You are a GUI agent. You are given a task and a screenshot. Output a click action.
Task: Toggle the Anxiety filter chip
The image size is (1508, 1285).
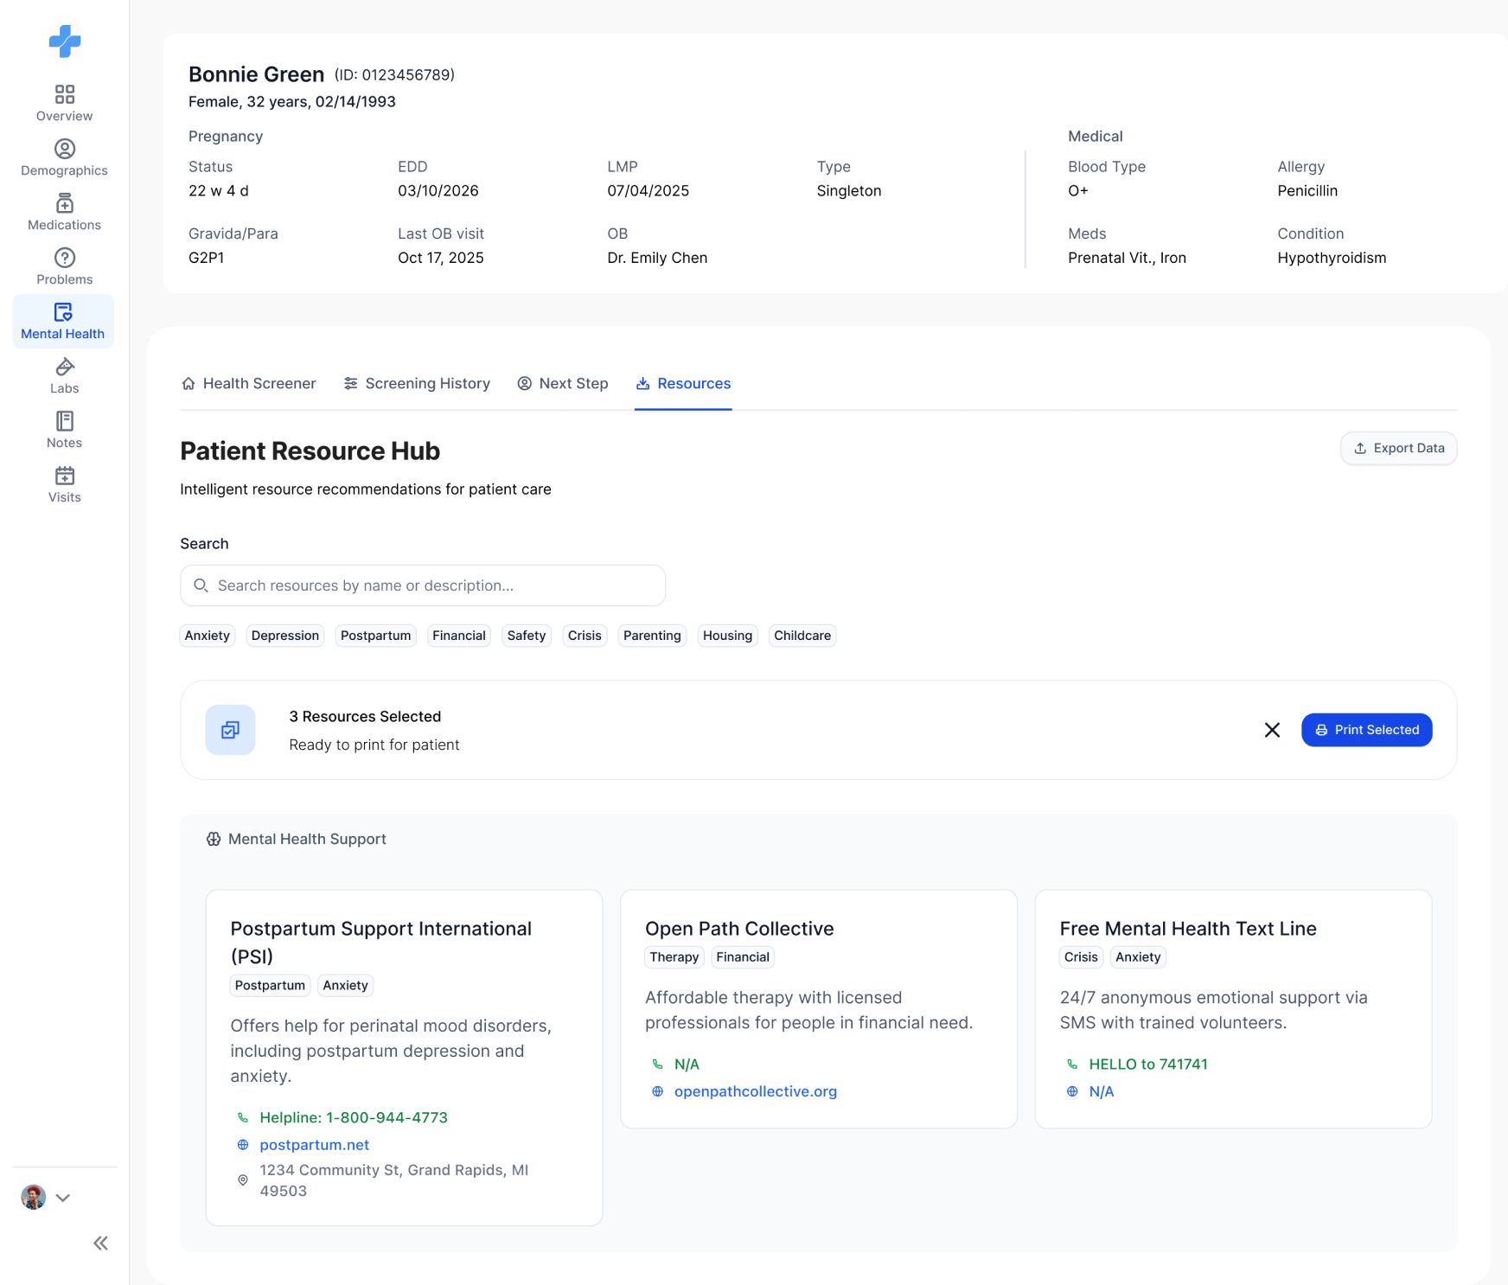(x=208, y=636)
